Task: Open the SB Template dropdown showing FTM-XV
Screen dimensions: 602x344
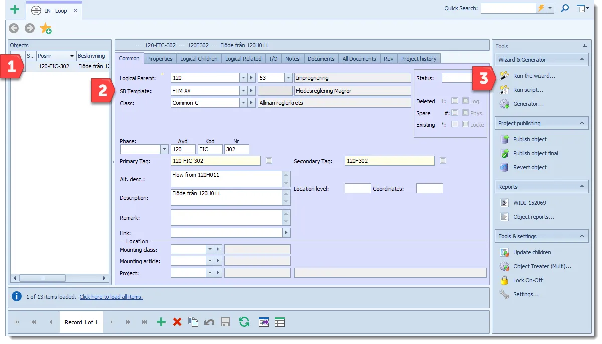Action: click(x=243, y=91)
